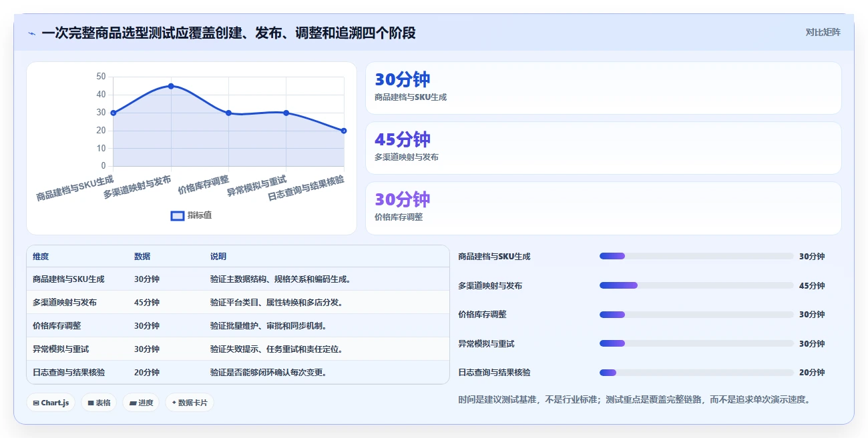
Task: Click the icon inside the 表格 chip
Action: pyautogui.click(x=91, y=403)
